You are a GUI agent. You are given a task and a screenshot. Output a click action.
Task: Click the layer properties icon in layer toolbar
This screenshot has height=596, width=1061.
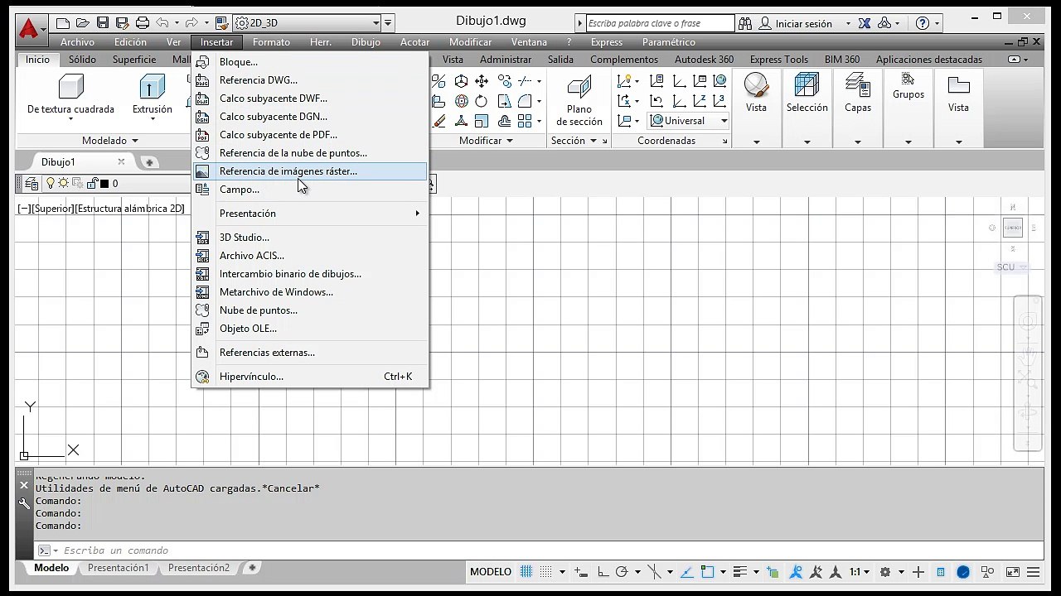click(x=31, y=184)
